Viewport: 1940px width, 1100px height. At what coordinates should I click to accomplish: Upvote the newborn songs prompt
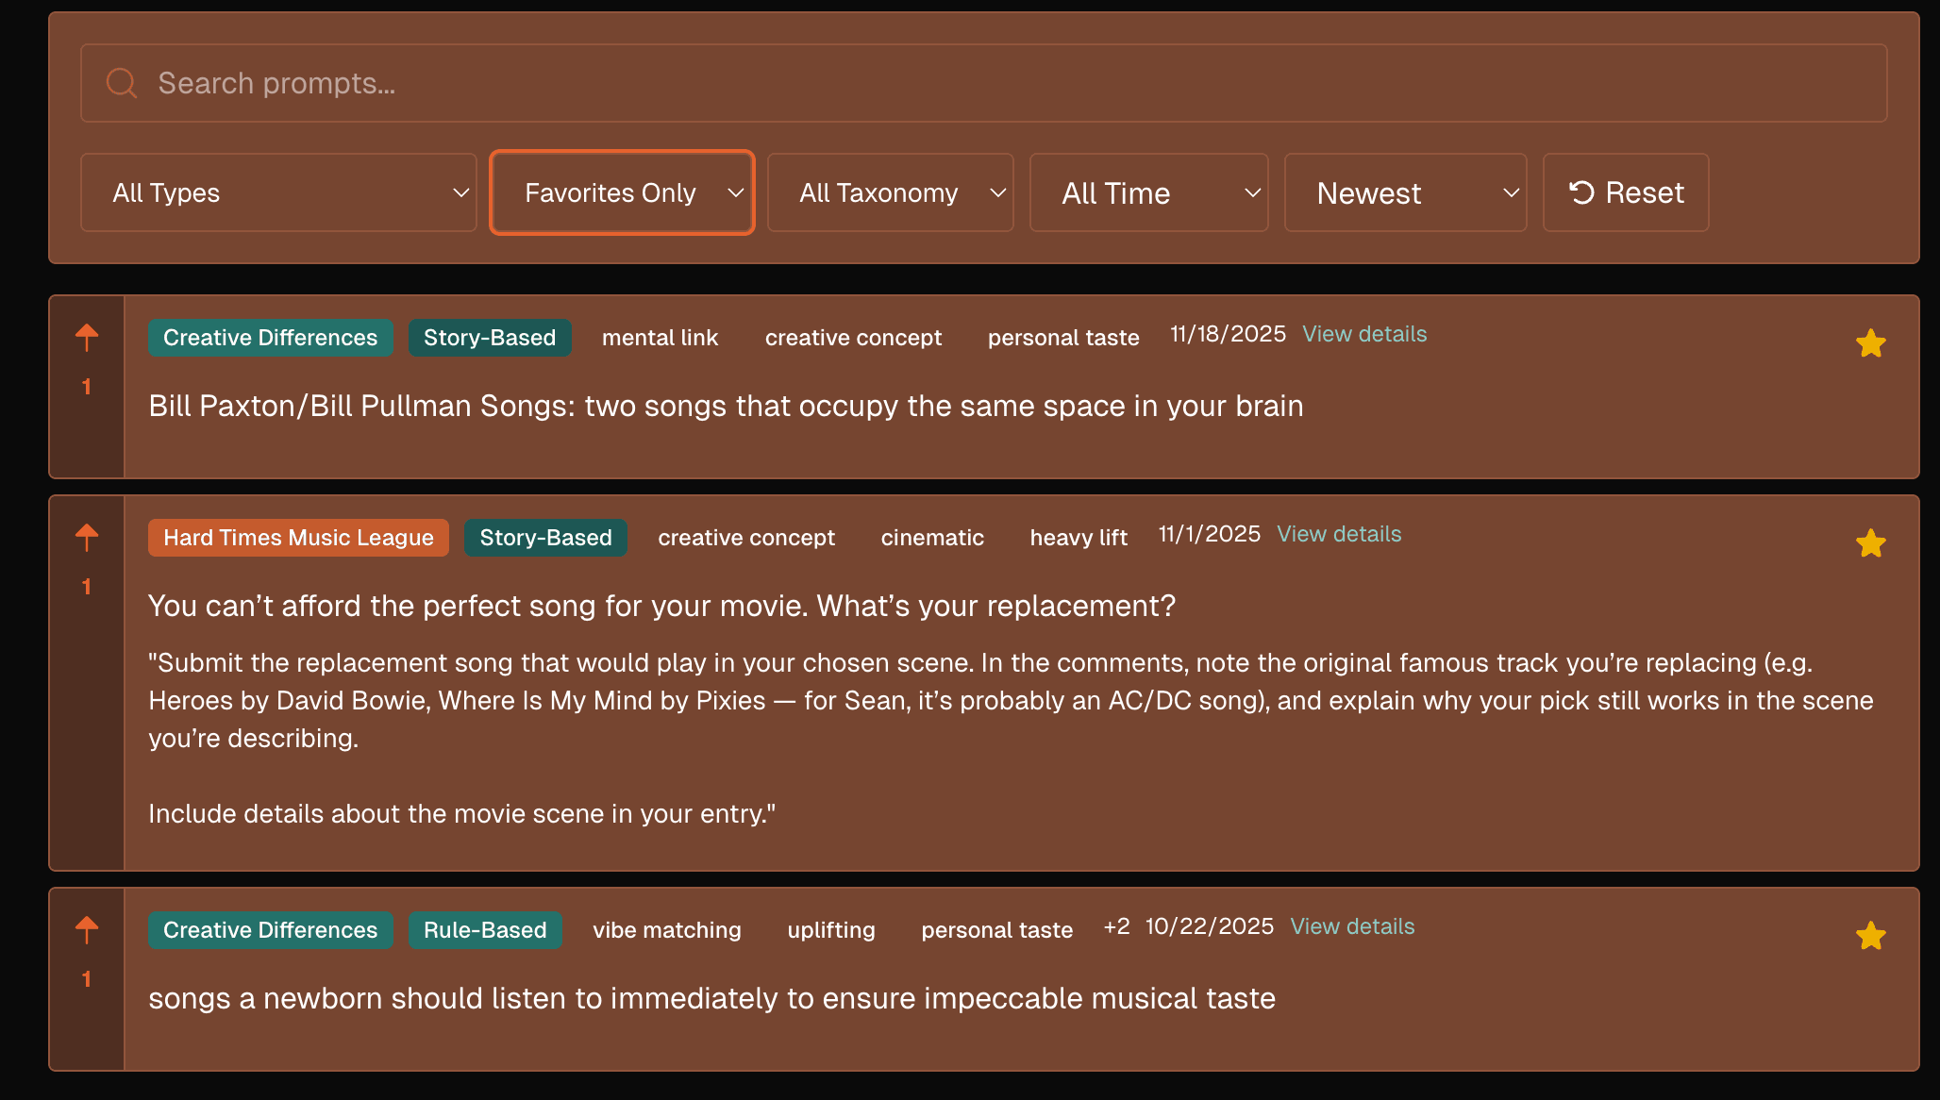(86, 927)
